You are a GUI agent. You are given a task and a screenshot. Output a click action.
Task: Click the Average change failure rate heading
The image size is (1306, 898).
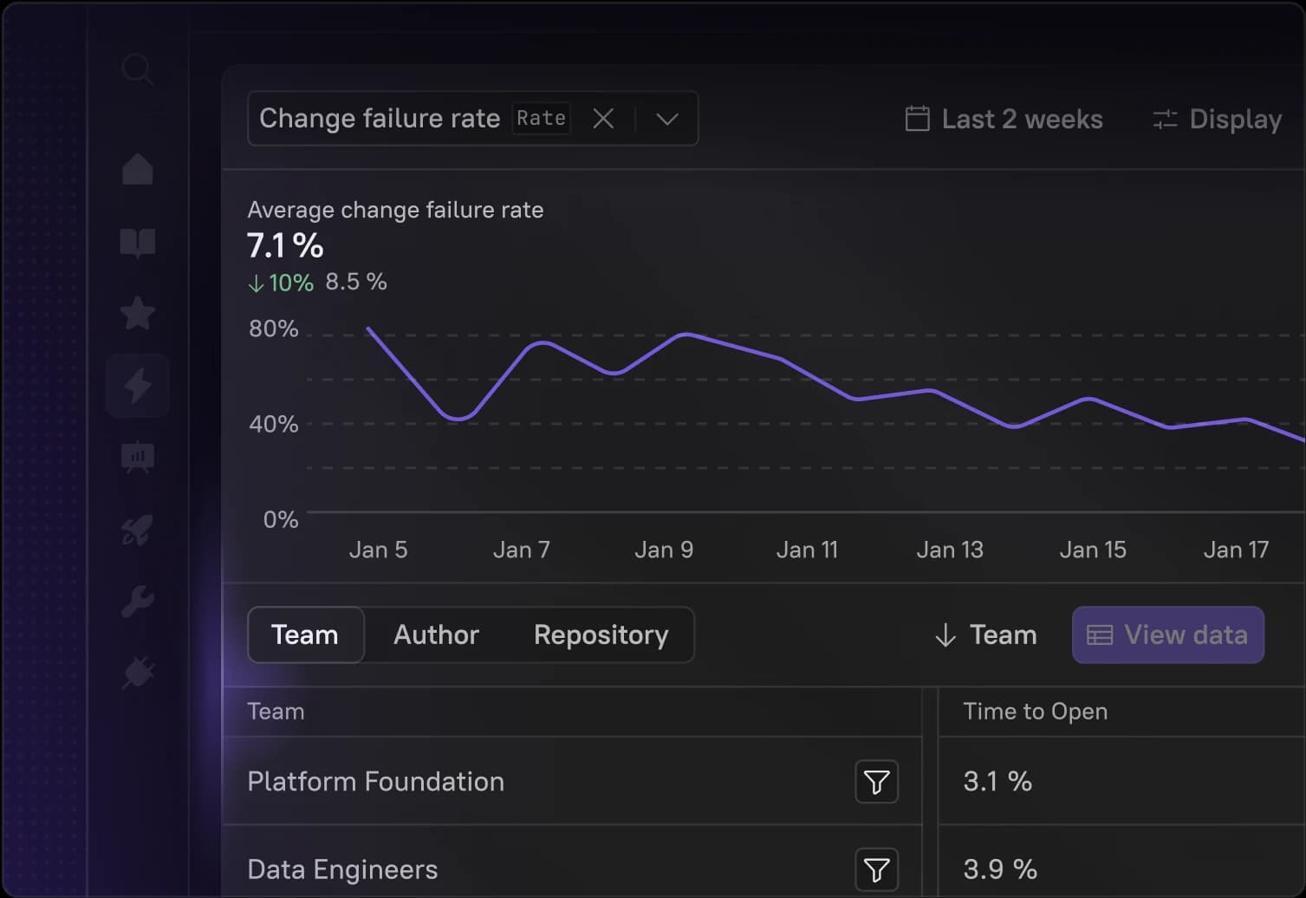coord(395,210)
